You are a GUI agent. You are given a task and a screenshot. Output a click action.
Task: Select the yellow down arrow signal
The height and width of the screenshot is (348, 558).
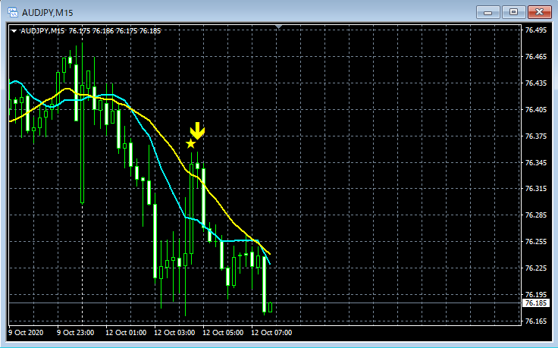point(197,131)
